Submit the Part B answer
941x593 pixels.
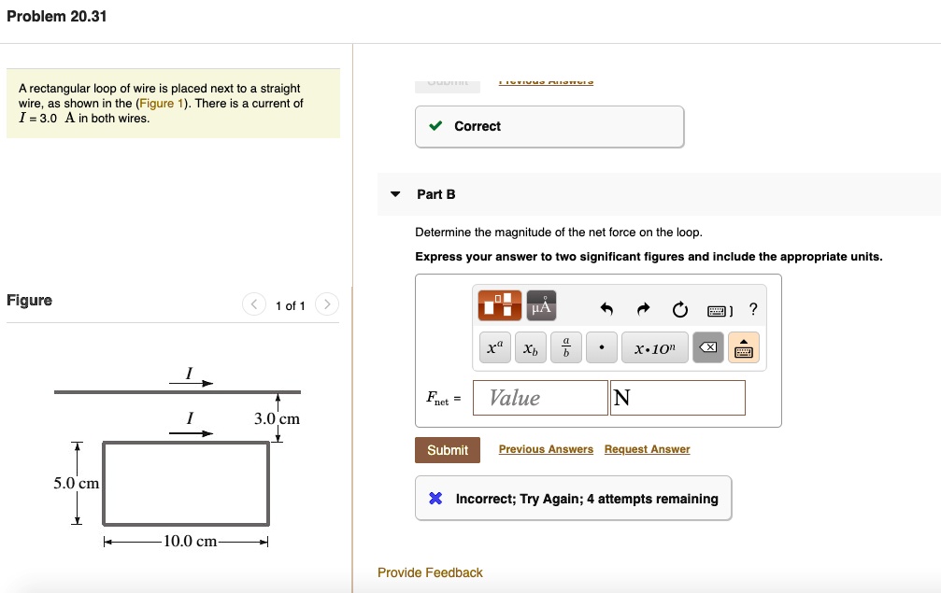tap(447, 450)
